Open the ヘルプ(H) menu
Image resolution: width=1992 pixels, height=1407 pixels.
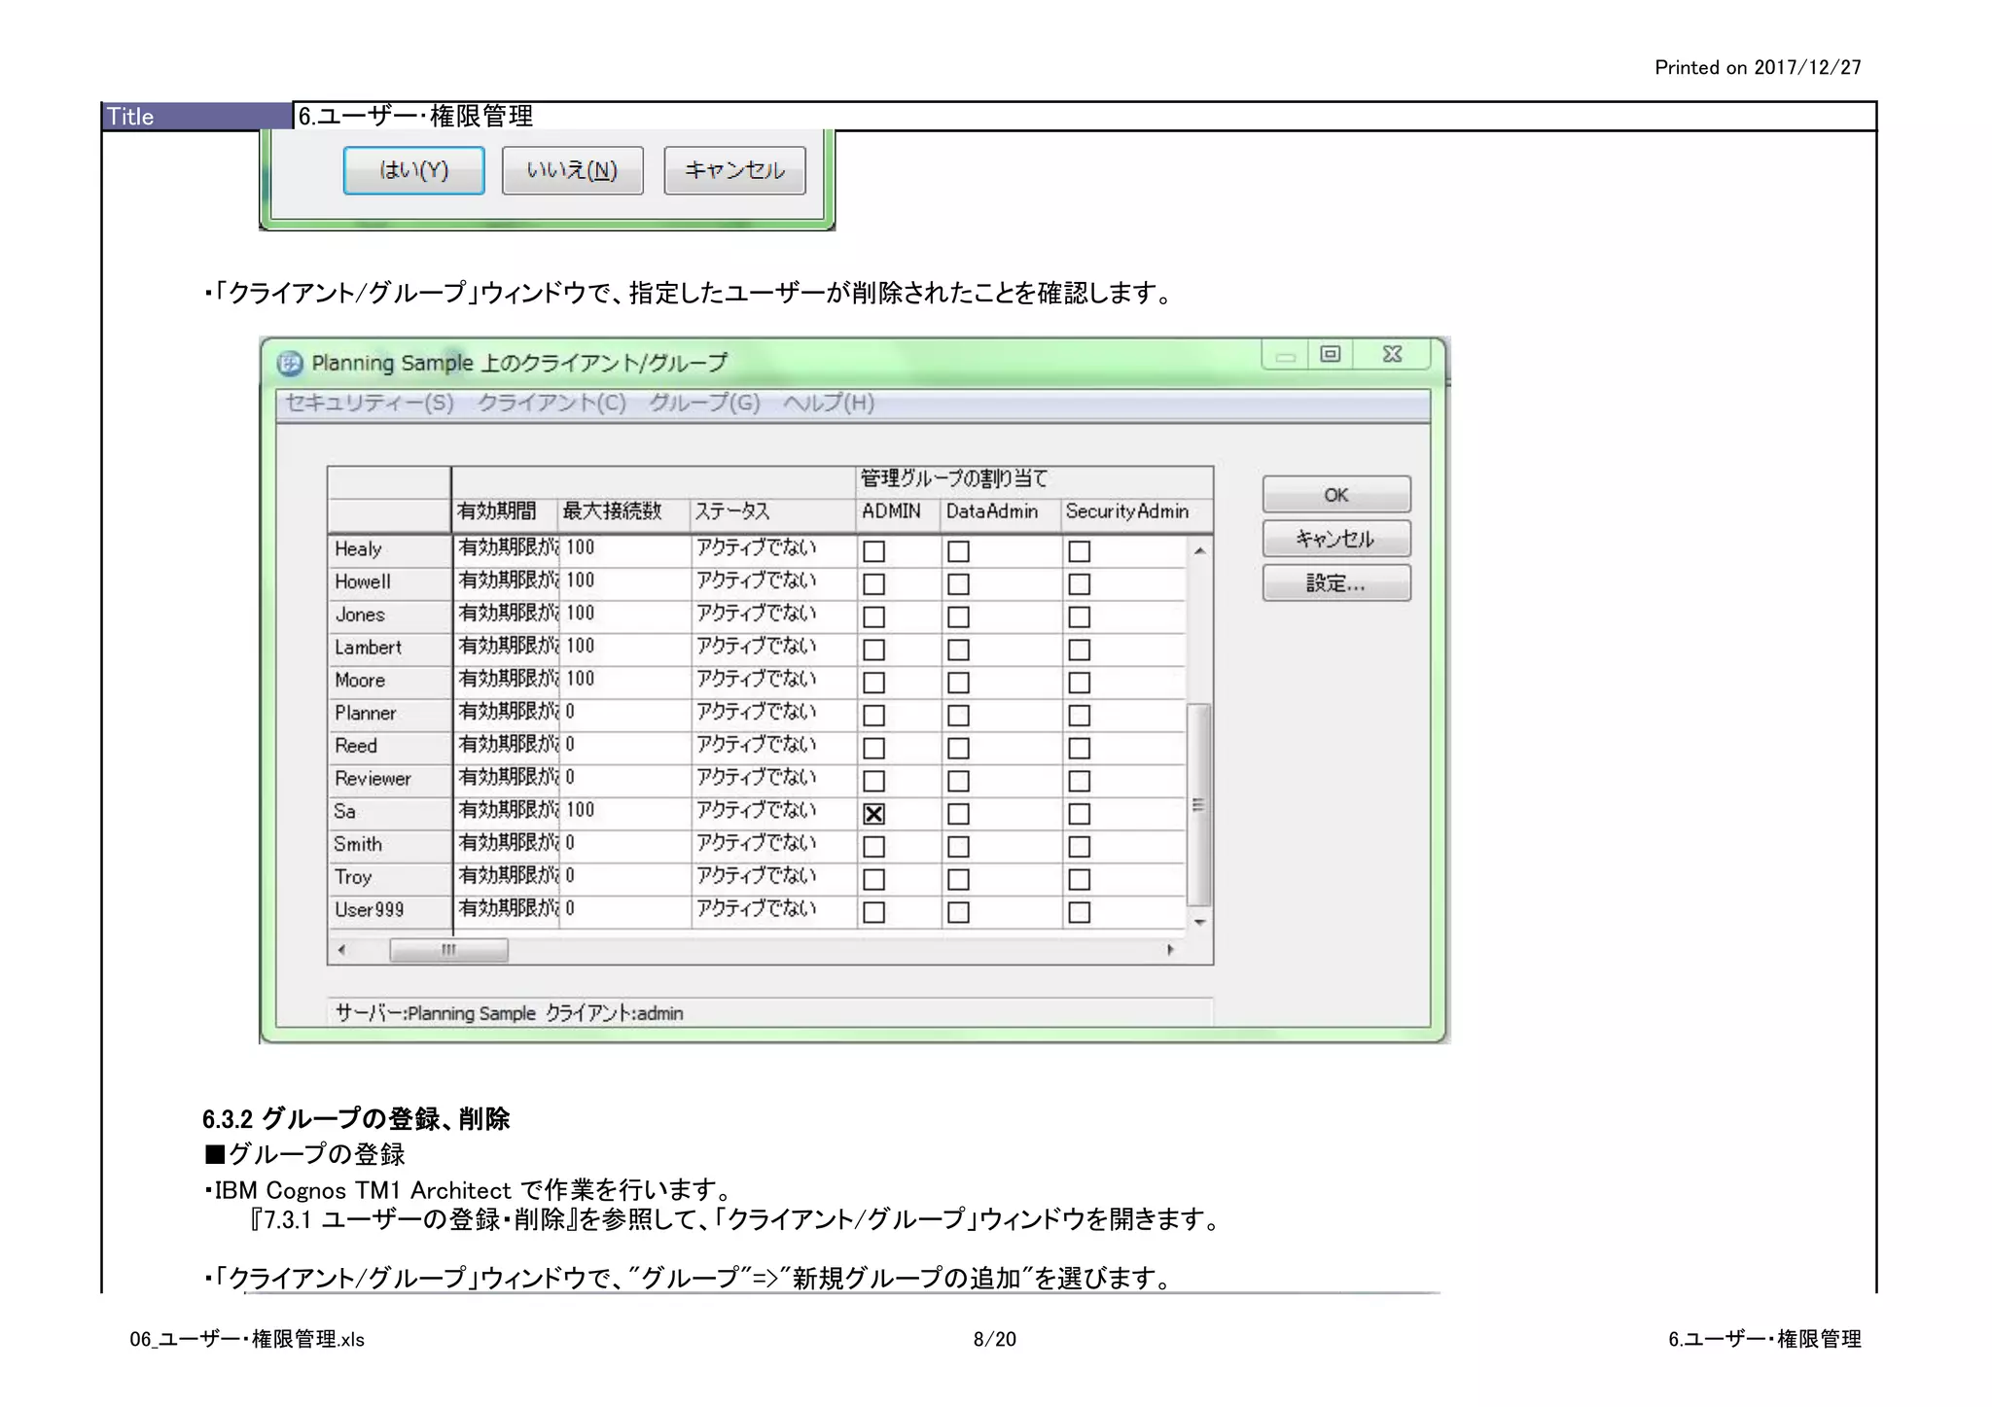click(829, 403)
